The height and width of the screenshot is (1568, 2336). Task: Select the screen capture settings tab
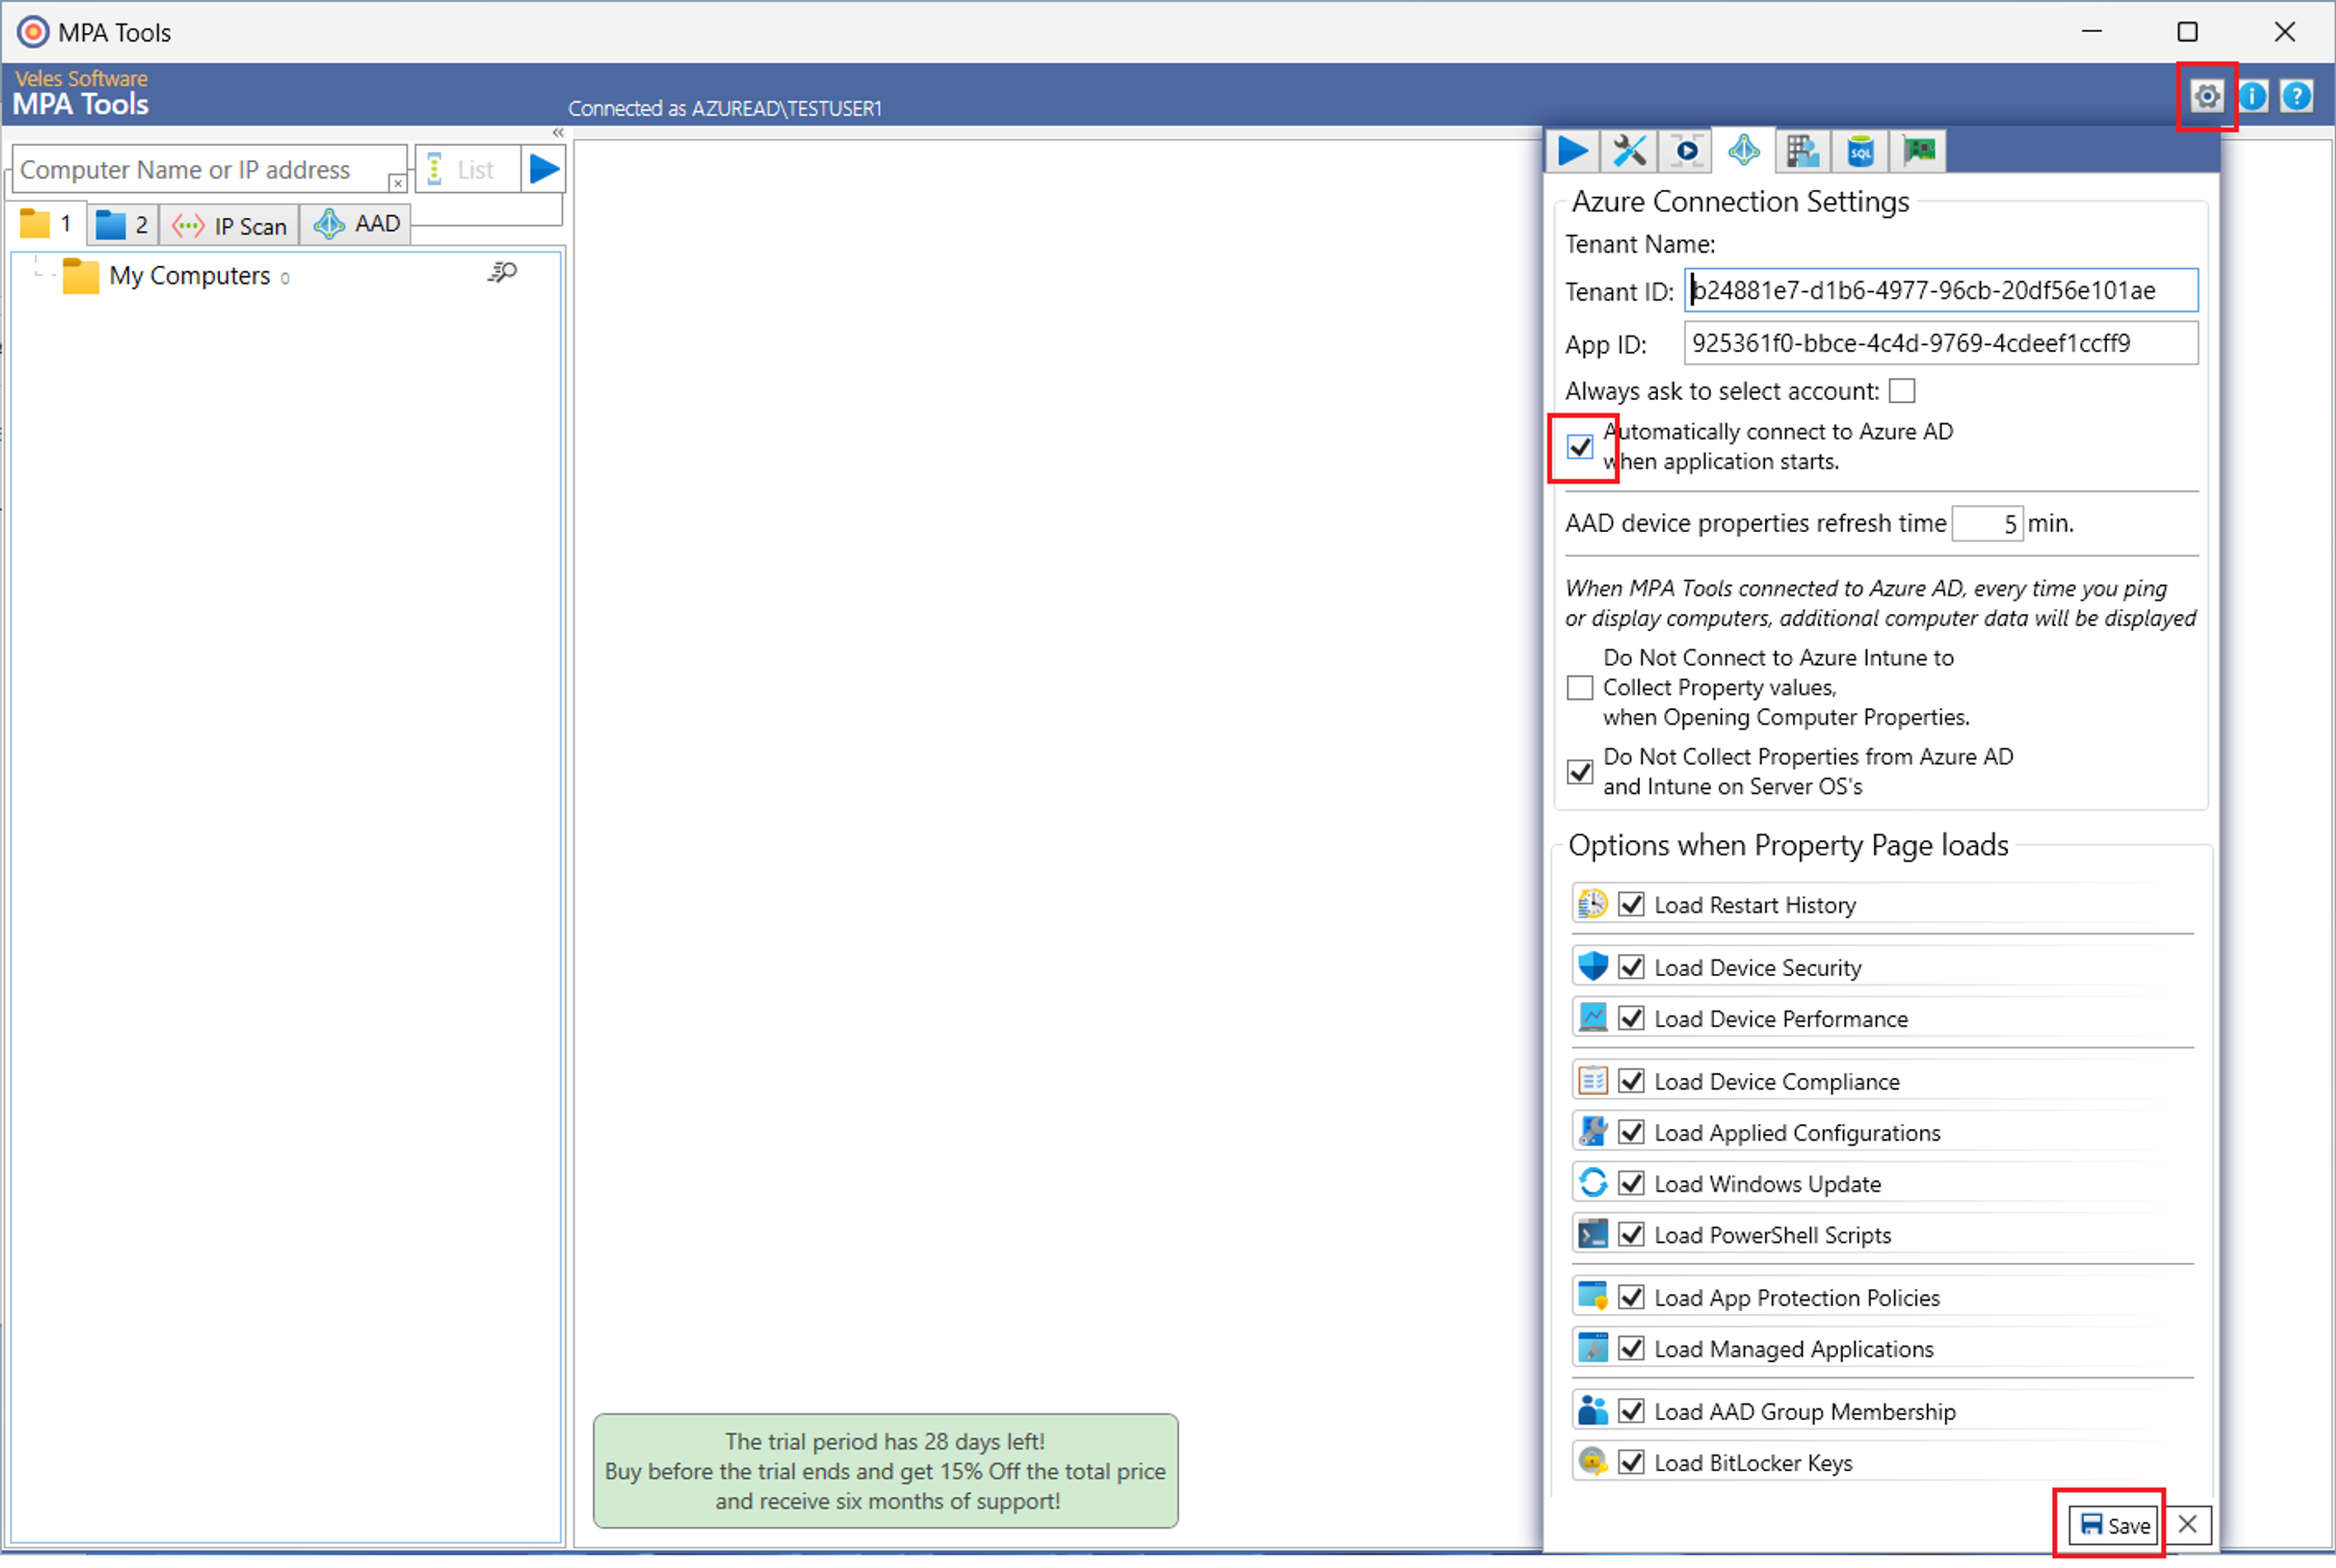[x=1686, y=151]
